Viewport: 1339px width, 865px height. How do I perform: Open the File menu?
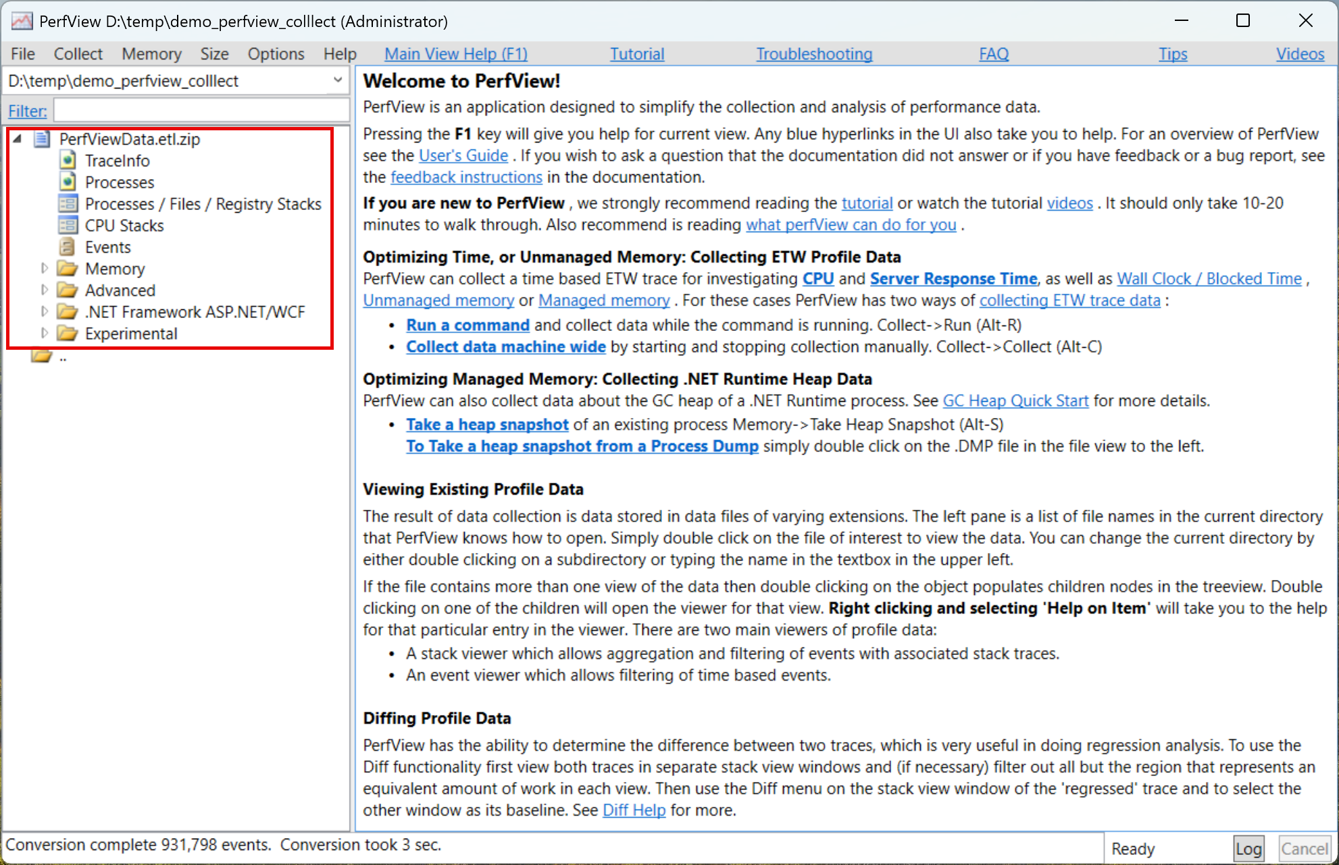pyautogui.click(x=23, y=54)
